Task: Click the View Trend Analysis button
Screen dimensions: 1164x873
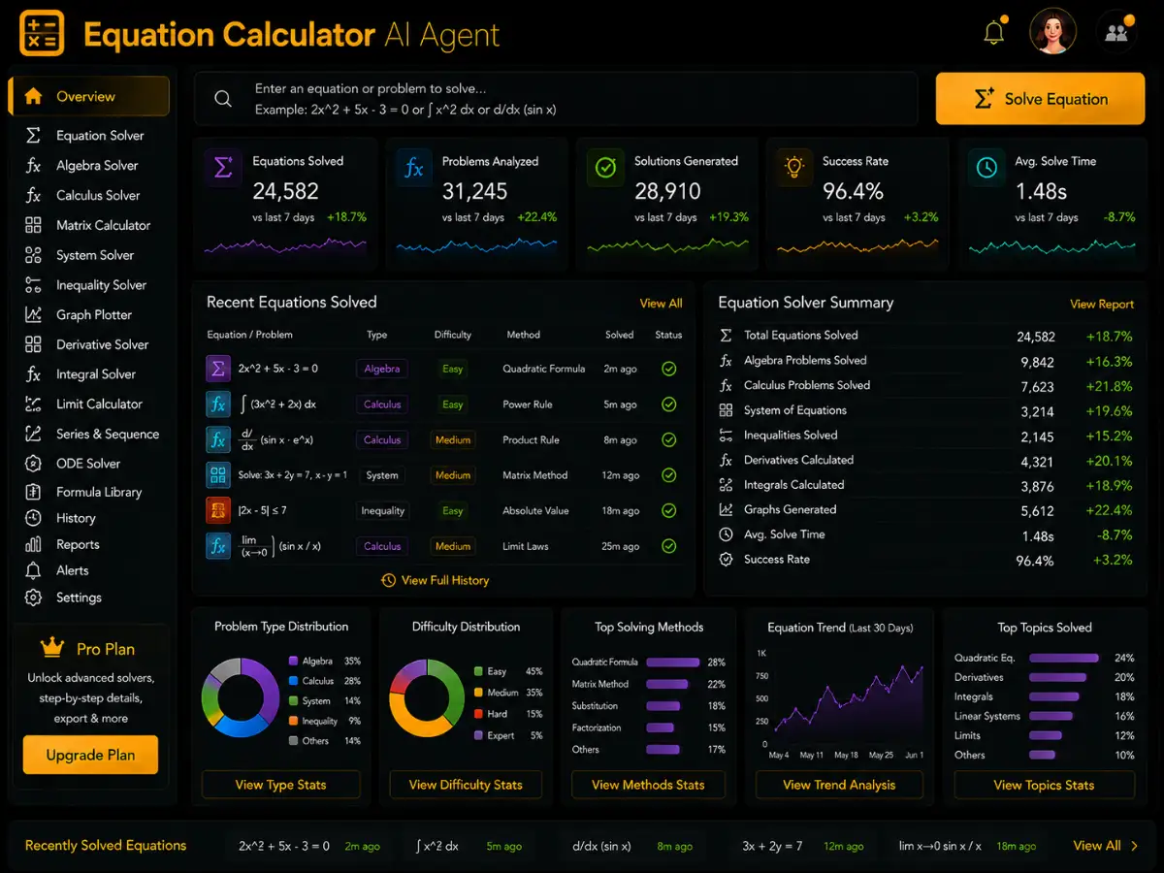Action: click(x=839, y=785)
